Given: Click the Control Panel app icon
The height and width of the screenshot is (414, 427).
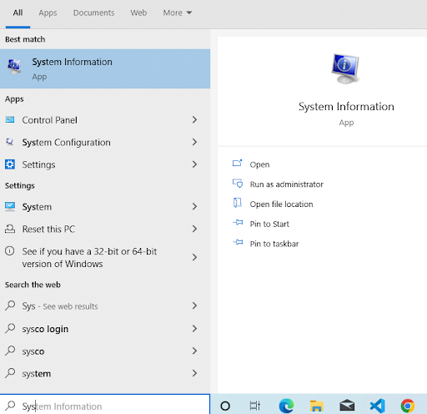Looking at the screenshot, I should [10, 120].
